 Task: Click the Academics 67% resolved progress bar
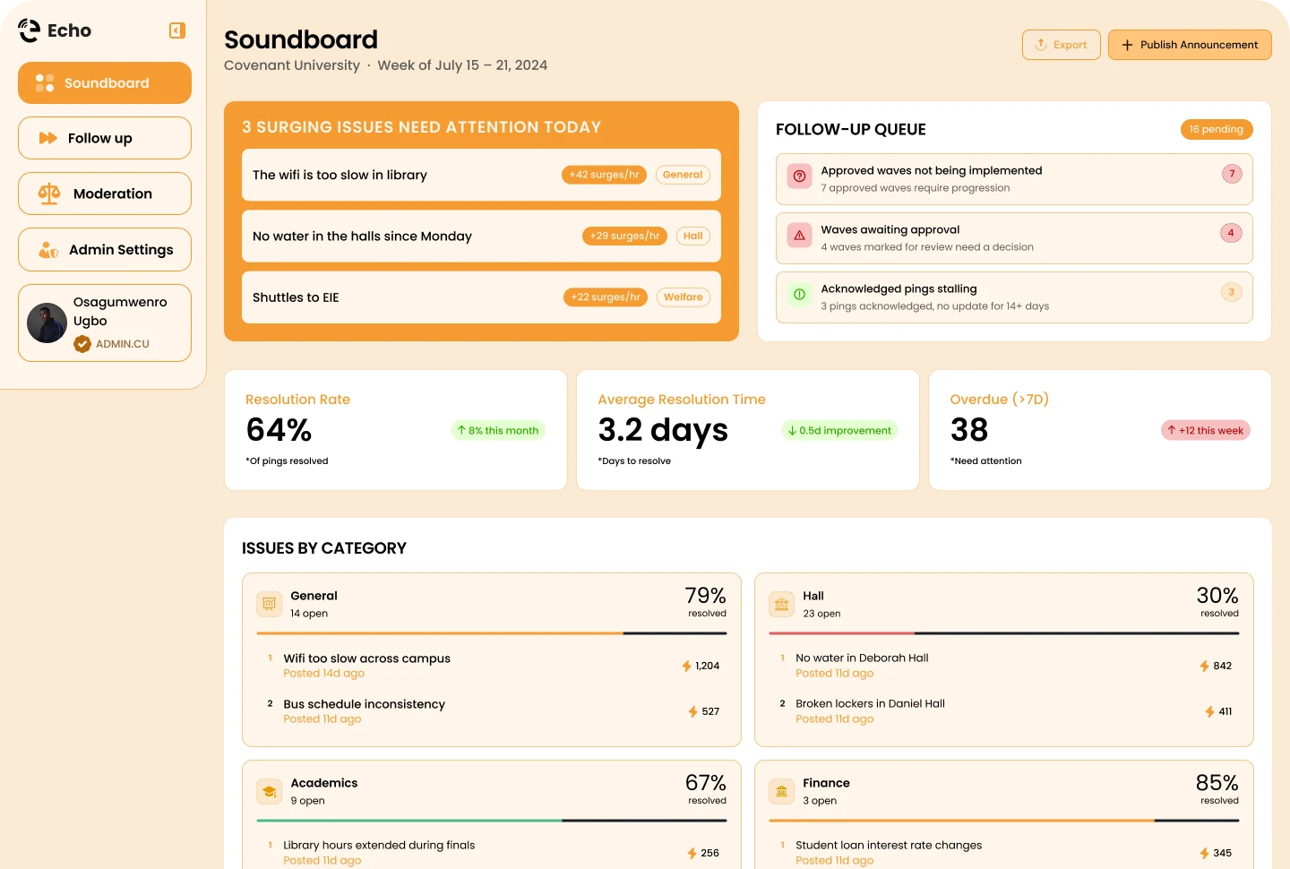pos(491,821)
